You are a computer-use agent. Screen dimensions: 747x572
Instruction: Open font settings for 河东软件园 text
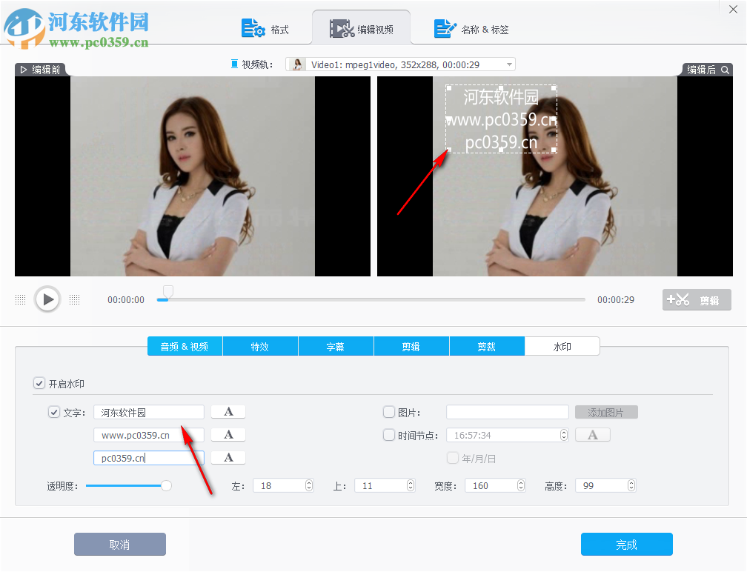pyautogui.click(x=228, y=412)
